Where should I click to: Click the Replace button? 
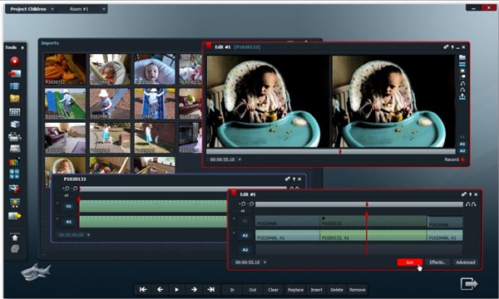pyautogui.click(x=295, y=290)
